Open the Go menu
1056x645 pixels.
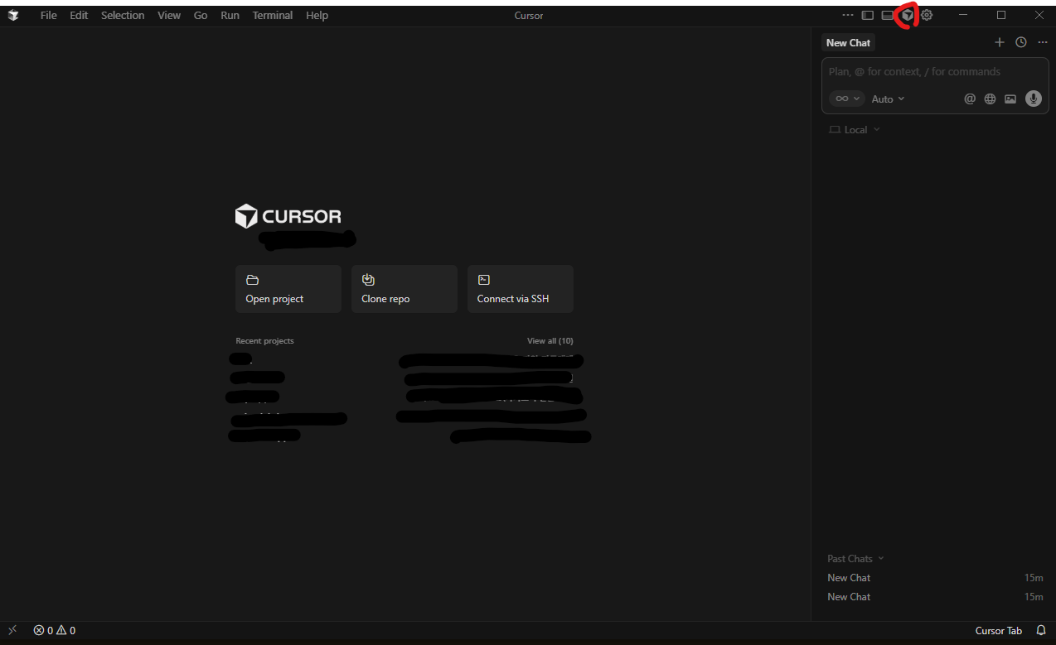coord(201,15)
